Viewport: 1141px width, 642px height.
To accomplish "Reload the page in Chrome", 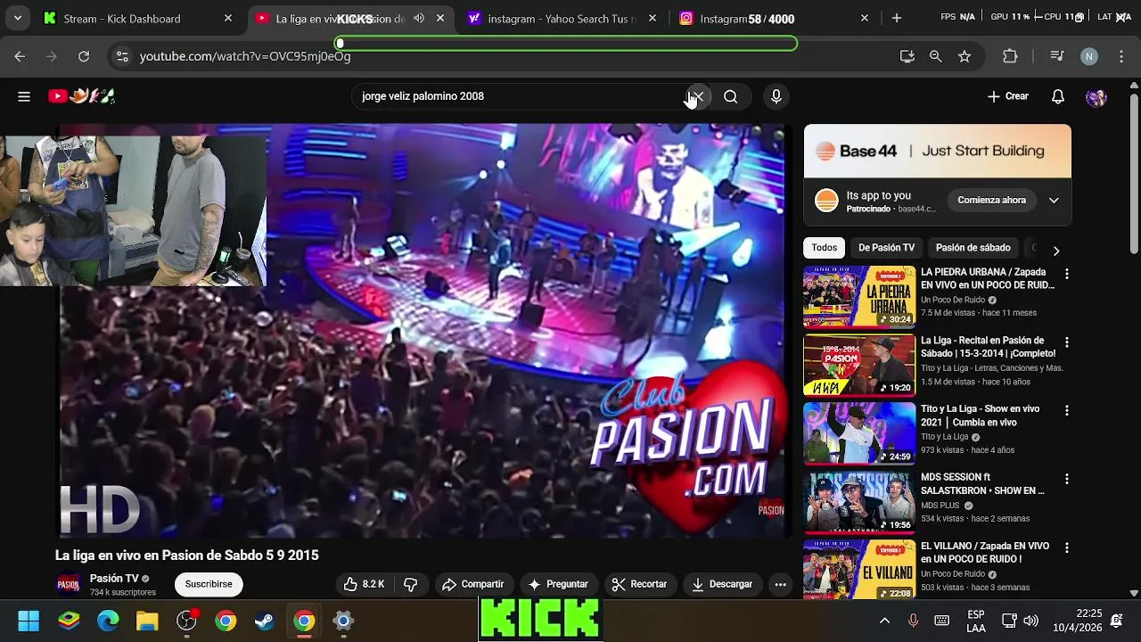I will (84, 56).
